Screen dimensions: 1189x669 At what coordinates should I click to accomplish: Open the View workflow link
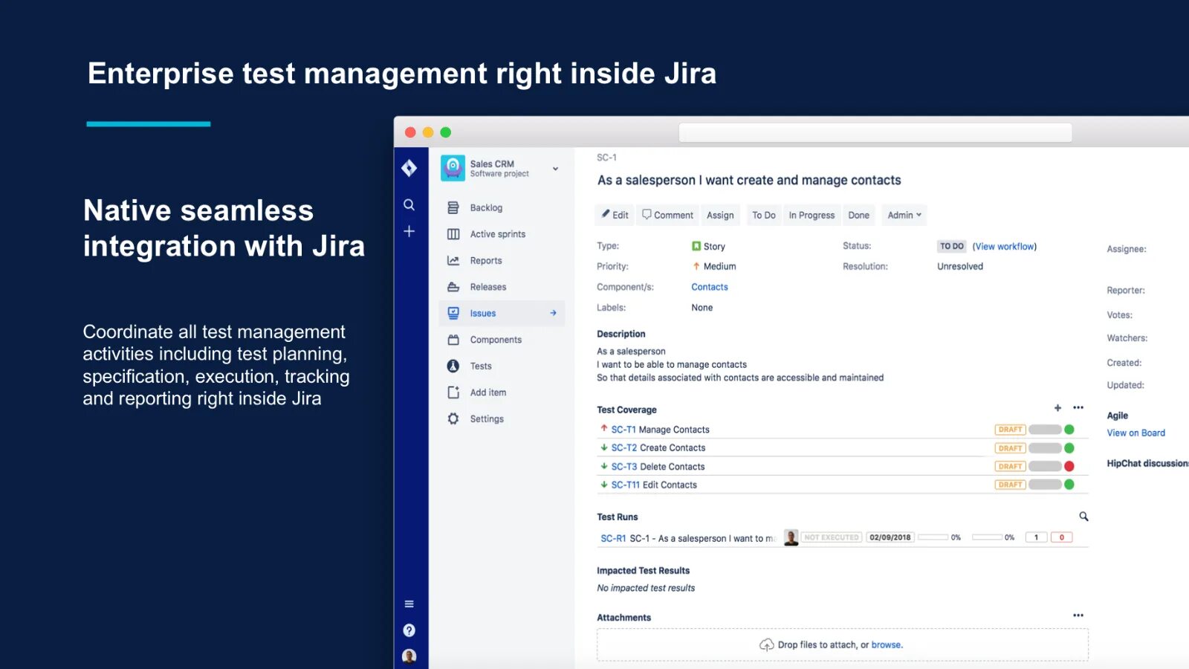(1005, 247)
